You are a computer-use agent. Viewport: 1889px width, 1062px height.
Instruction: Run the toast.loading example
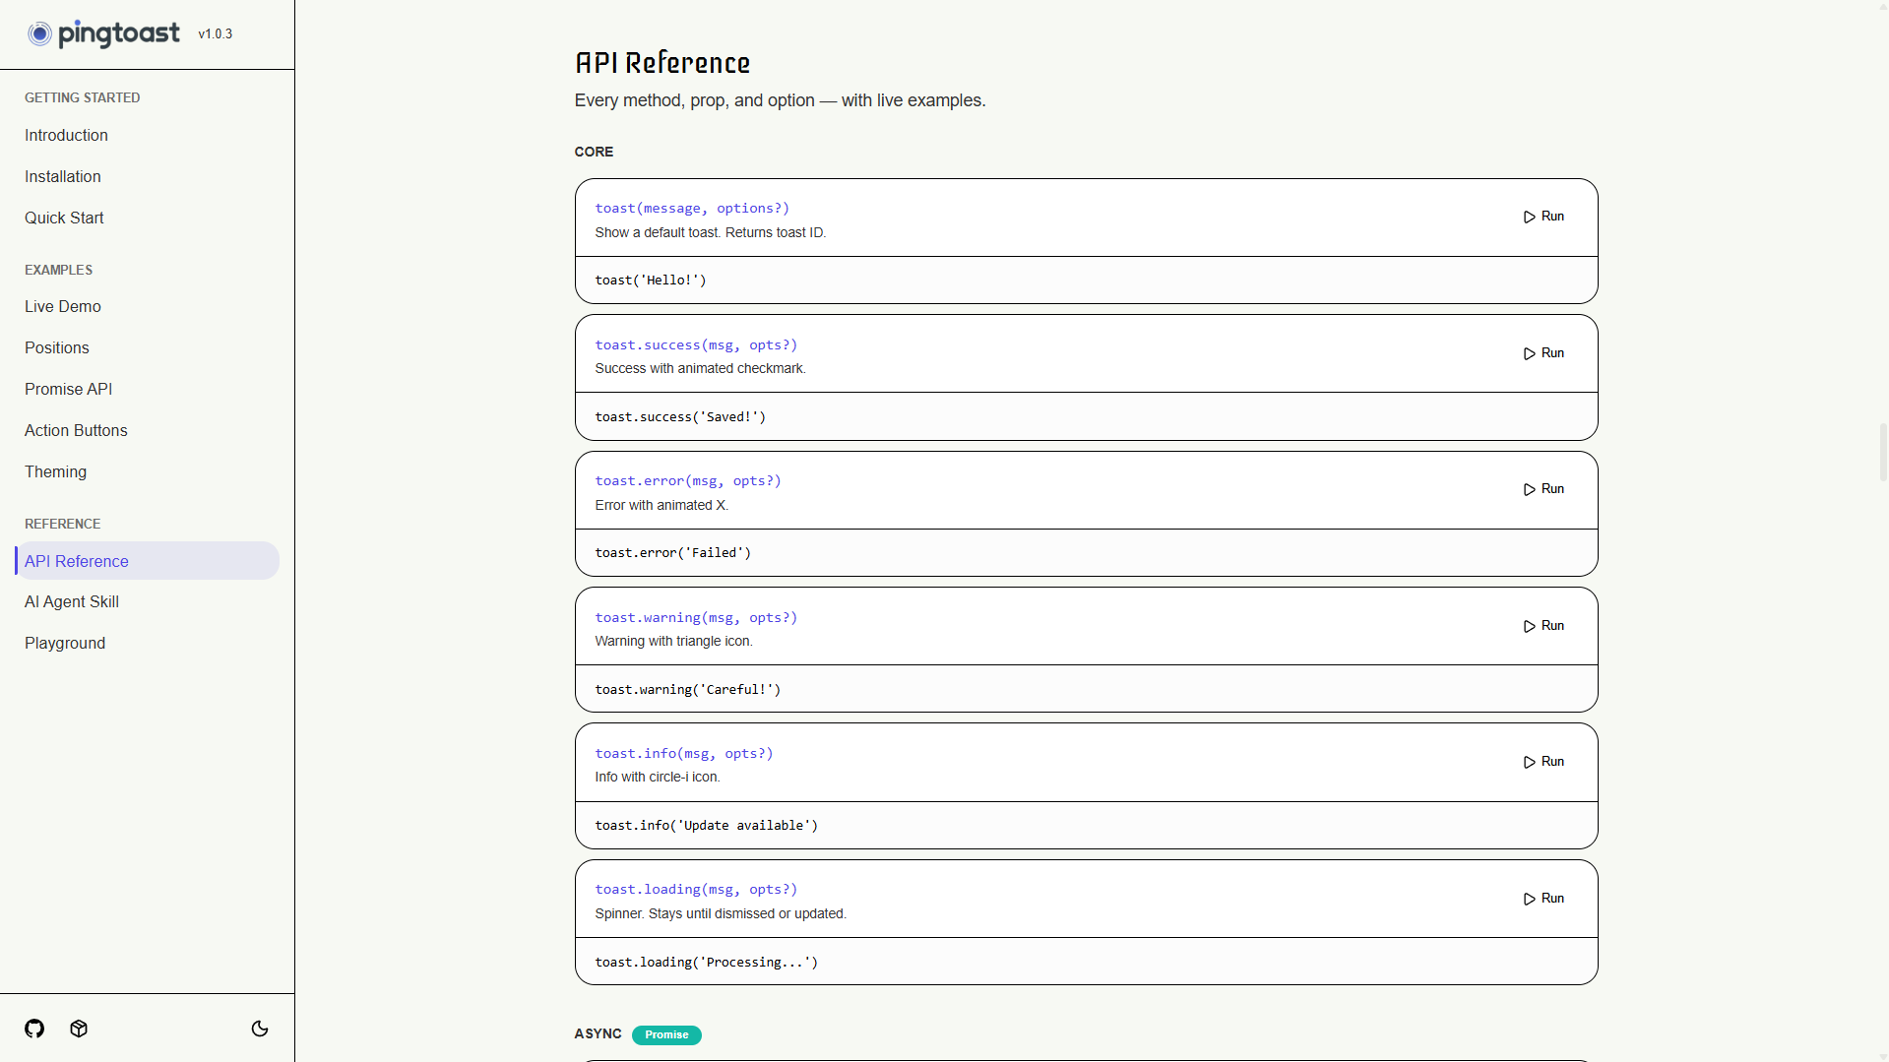(1543, 899)
